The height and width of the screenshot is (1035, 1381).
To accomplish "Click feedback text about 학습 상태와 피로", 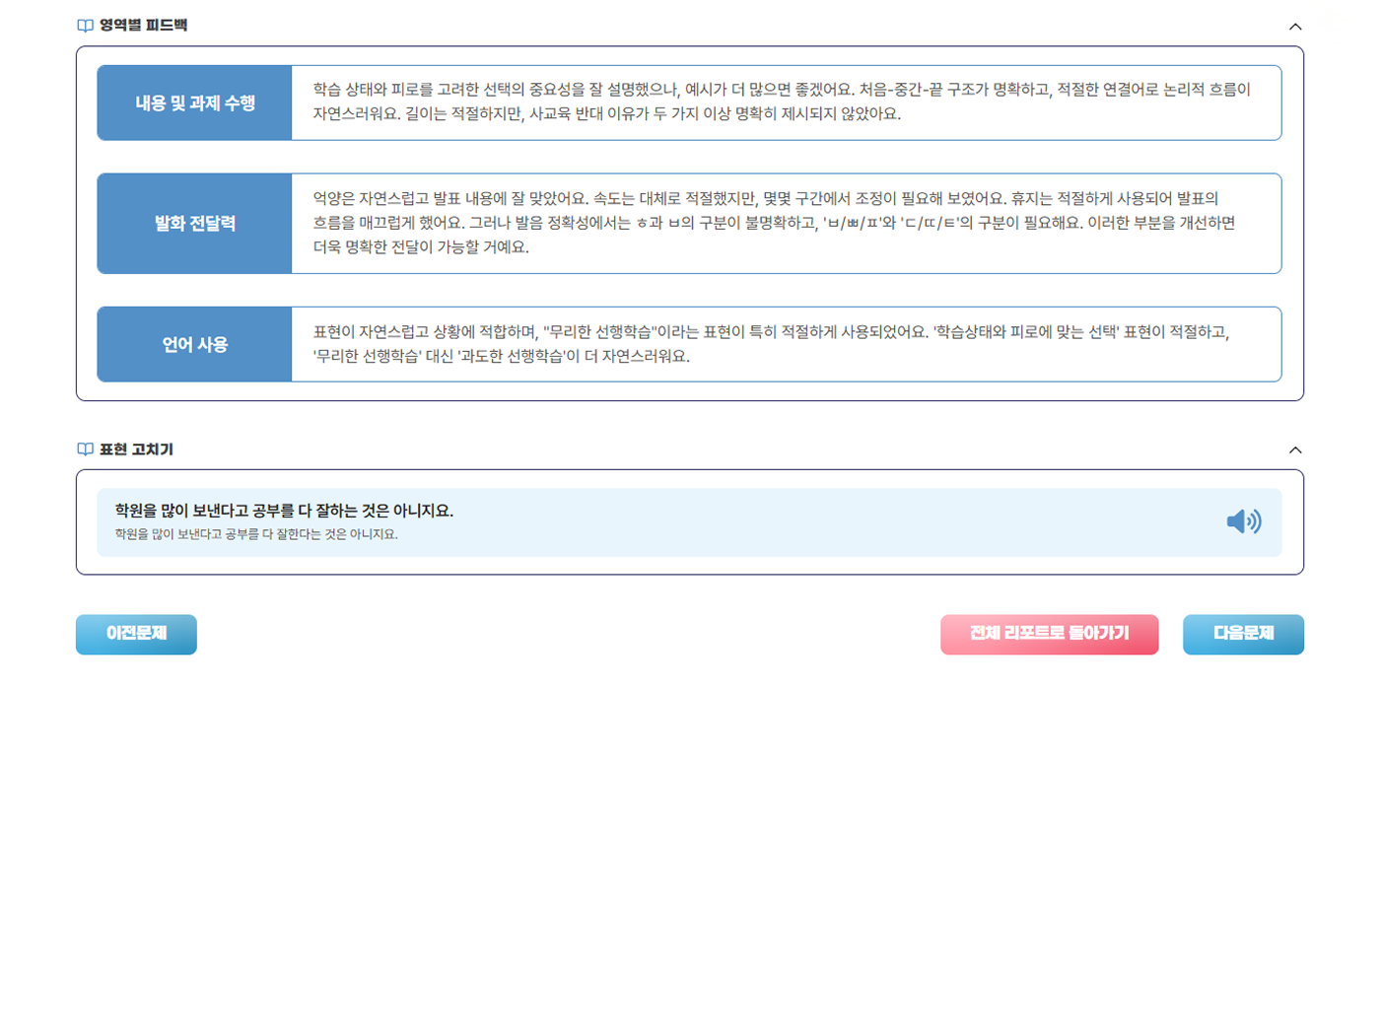I will [782, 102].
